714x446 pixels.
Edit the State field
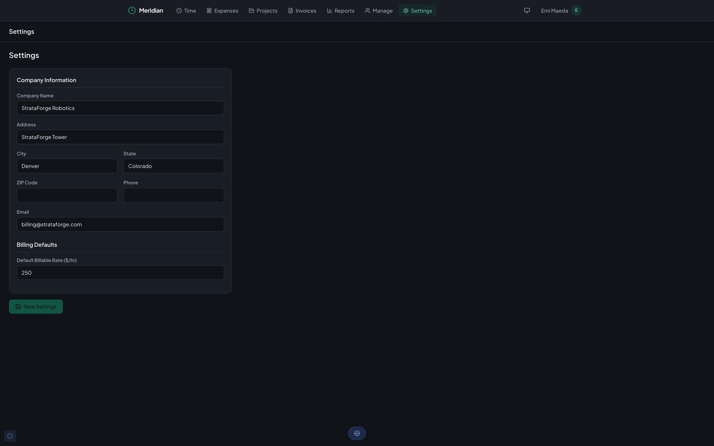click(174, 166)
